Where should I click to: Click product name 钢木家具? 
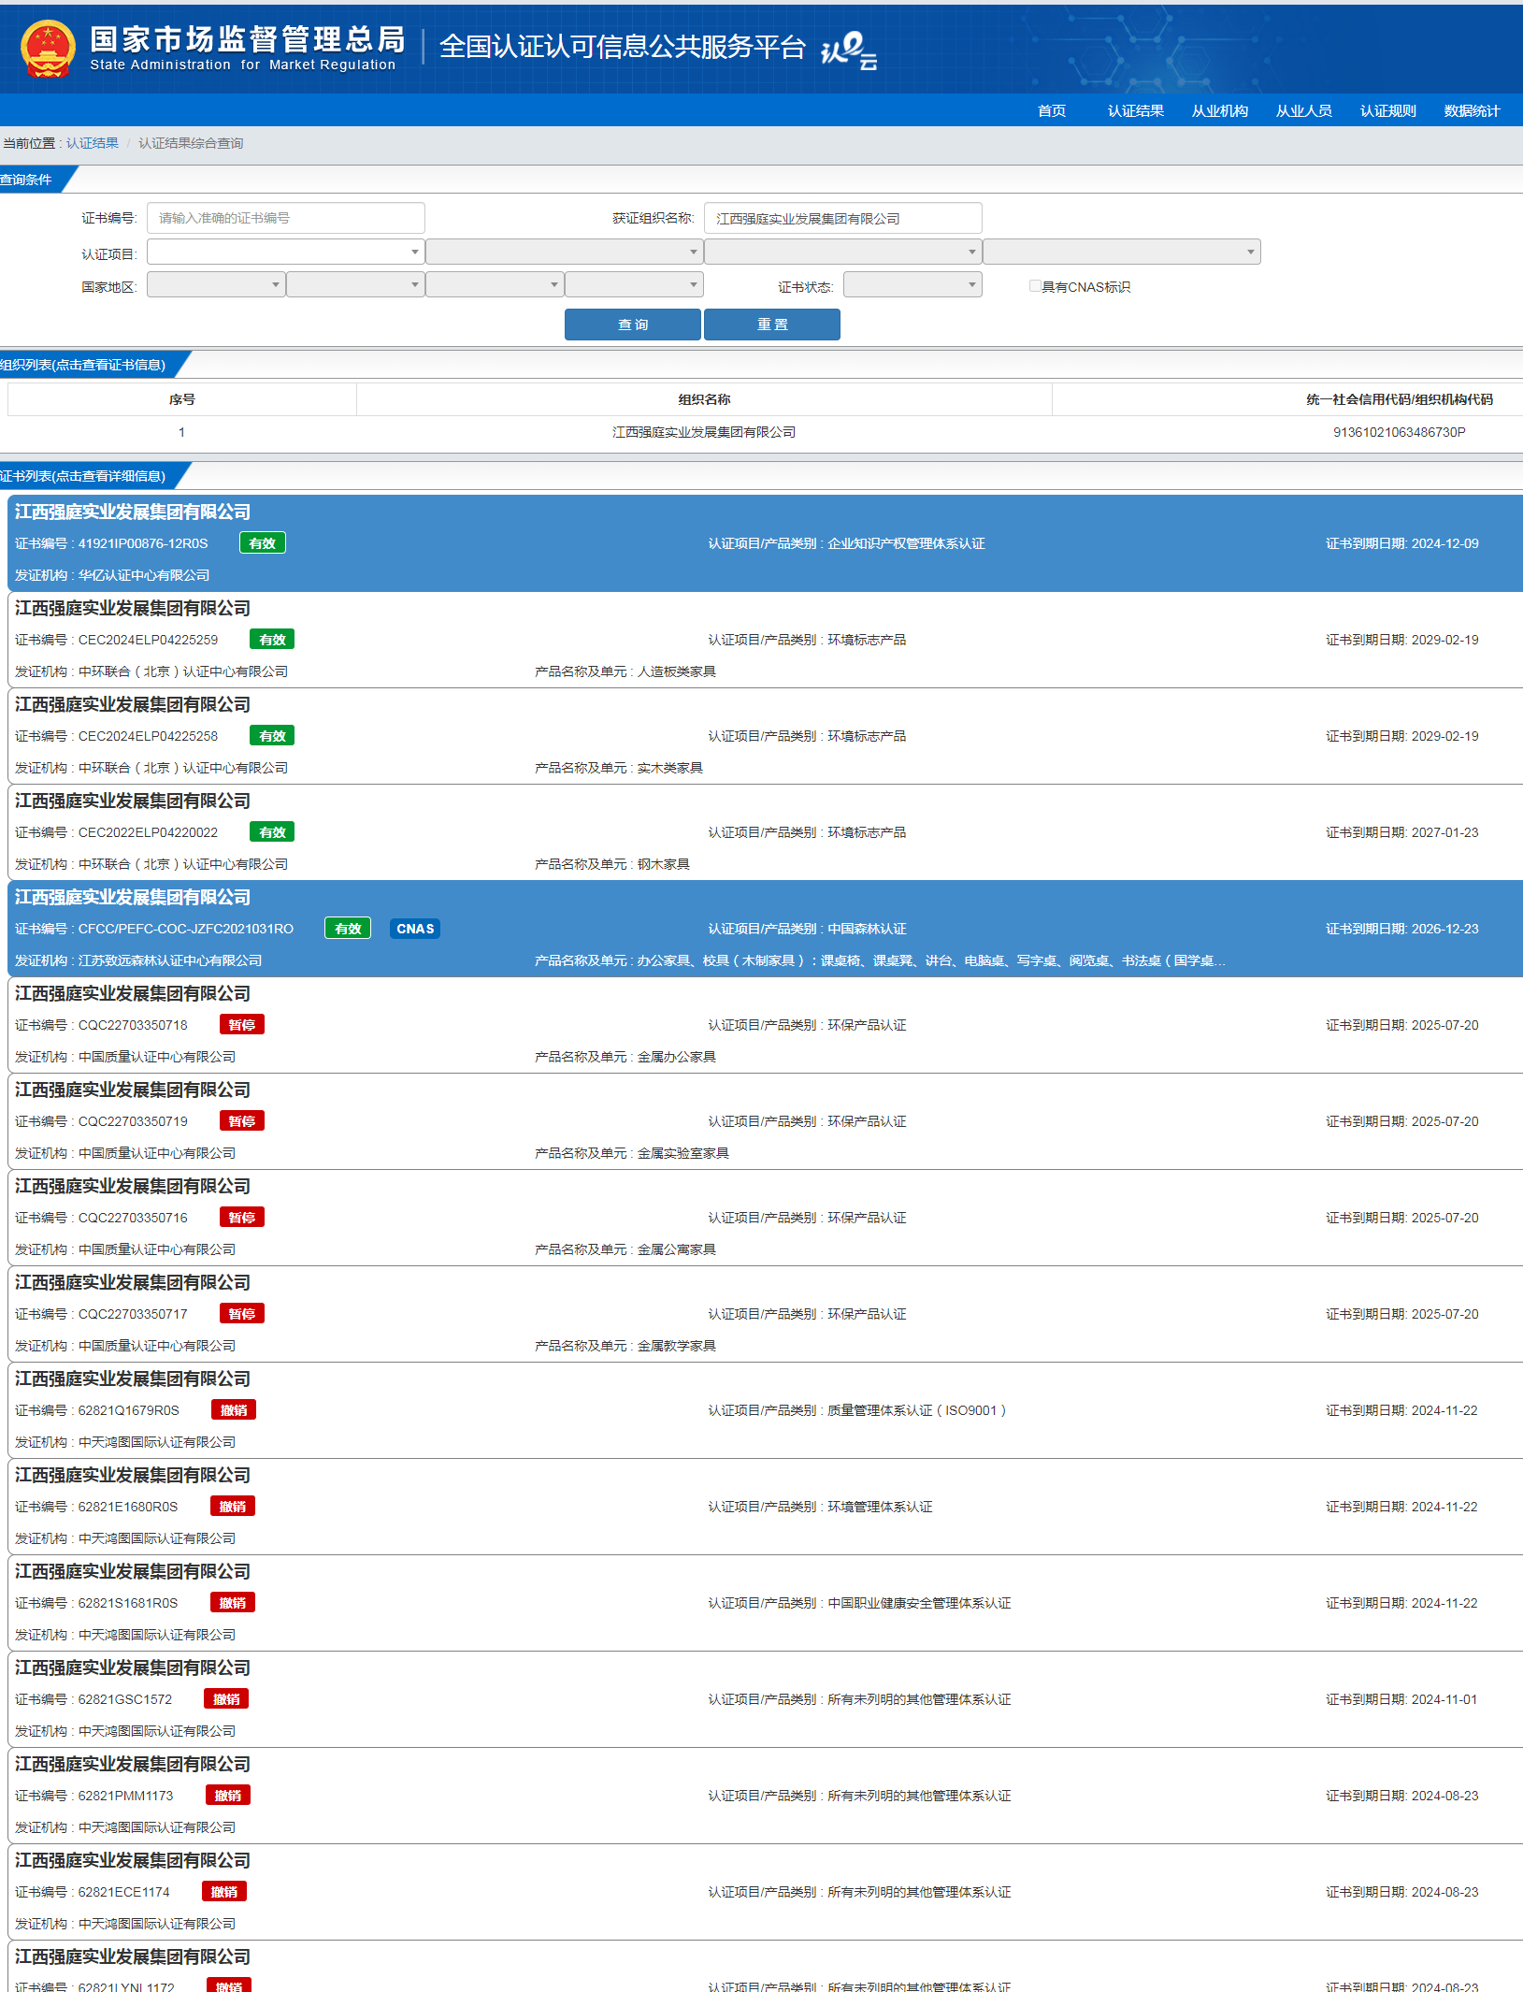[x=664, y=864]
